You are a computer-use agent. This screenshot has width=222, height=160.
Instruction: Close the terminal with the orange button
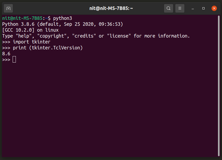(214, 8)
